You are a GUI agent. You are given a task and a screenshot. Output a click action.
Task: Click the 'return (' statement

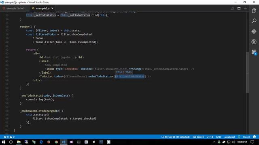coord(32,50)
